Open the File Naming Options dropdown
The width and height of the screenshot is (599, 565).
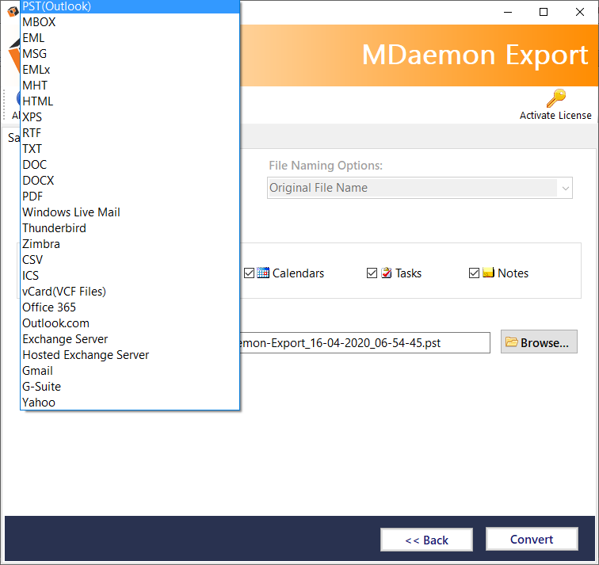(419, 188)
